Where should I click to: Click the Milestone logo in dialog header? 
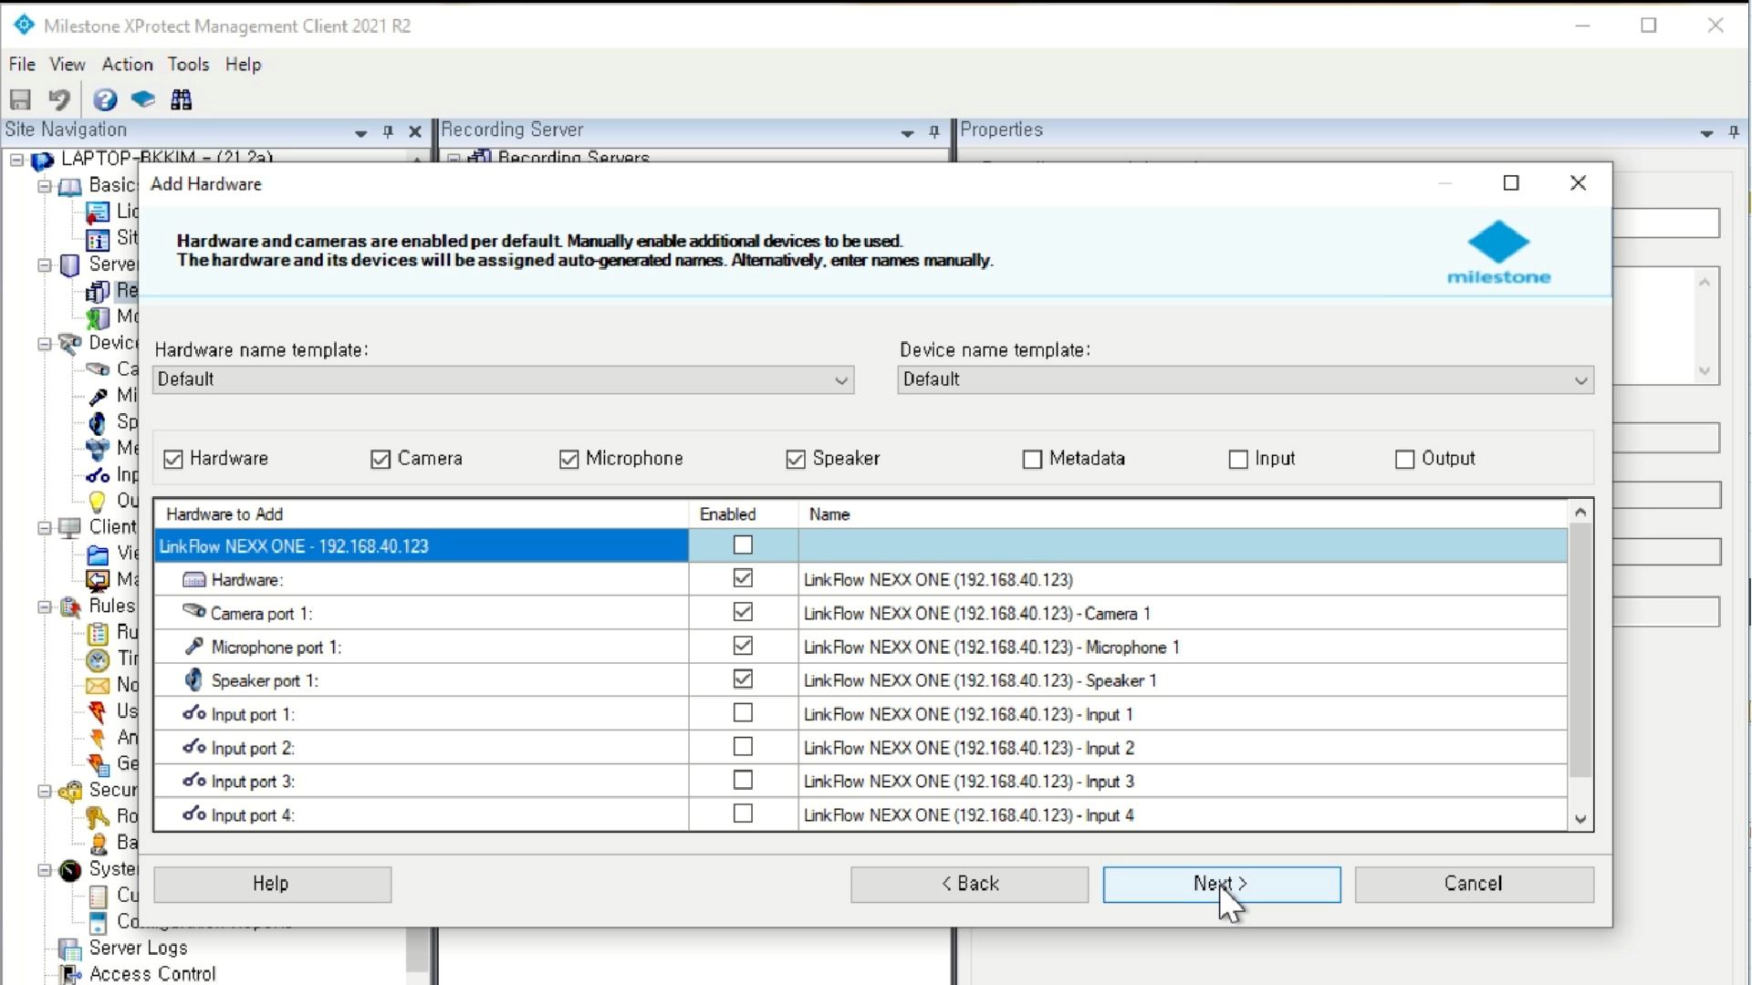[x=1498, y=253]
